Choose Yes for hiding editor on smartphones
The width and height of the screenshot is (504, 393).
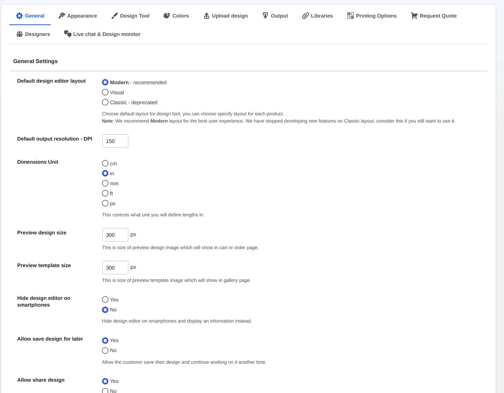[x=105, y=300]
